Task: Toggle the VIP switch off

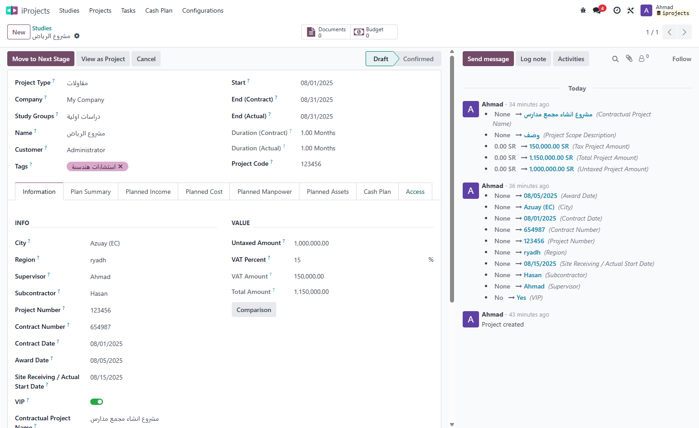Action: 97,402
